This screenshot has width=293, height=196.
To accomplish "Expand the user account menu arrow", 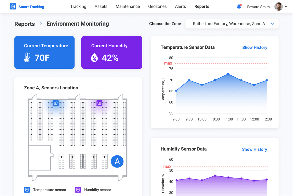I will [x=286, y=7].
